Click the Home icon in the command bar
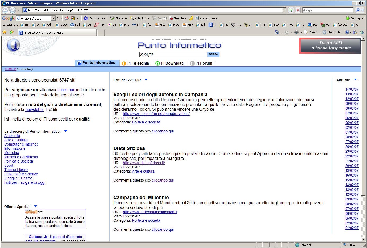This screenshot has height=248, width=367. pos(277,32)
